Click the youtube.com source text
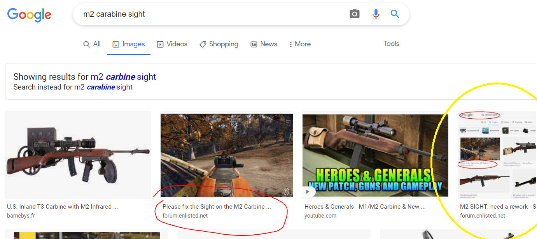 click(x=320, y=216)
